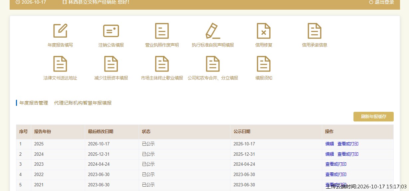Screen dimensions: 409x191
Task: Click the 年度报告填写 label text
Action: 60,45
